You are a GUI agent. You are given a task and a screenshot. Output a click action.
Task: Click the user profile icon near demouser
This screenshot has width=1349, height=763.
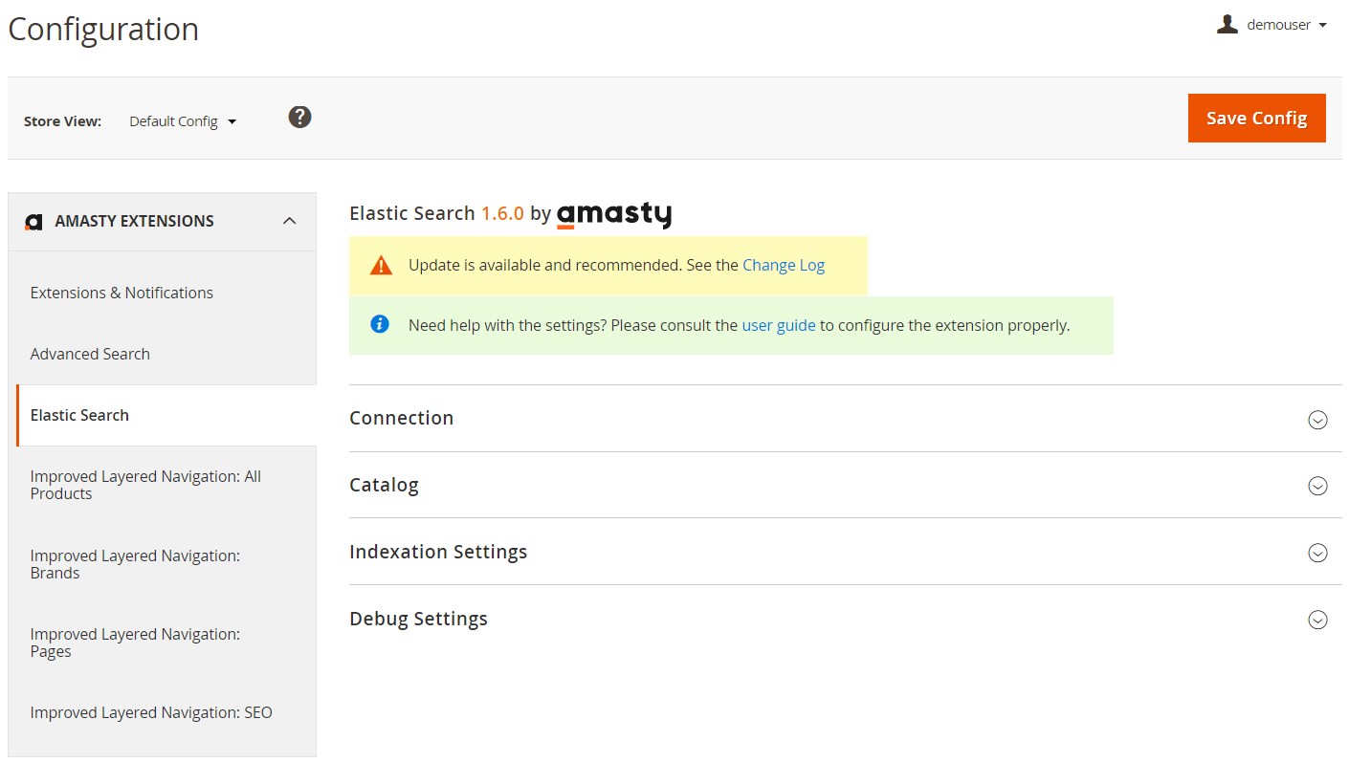pyautogui.click(x=1226, y=24)
